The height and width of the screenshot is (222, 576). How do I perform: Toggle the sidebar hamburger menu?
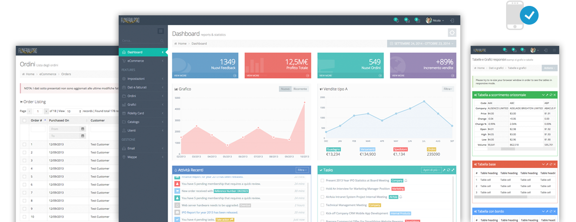tap(160, 31)
